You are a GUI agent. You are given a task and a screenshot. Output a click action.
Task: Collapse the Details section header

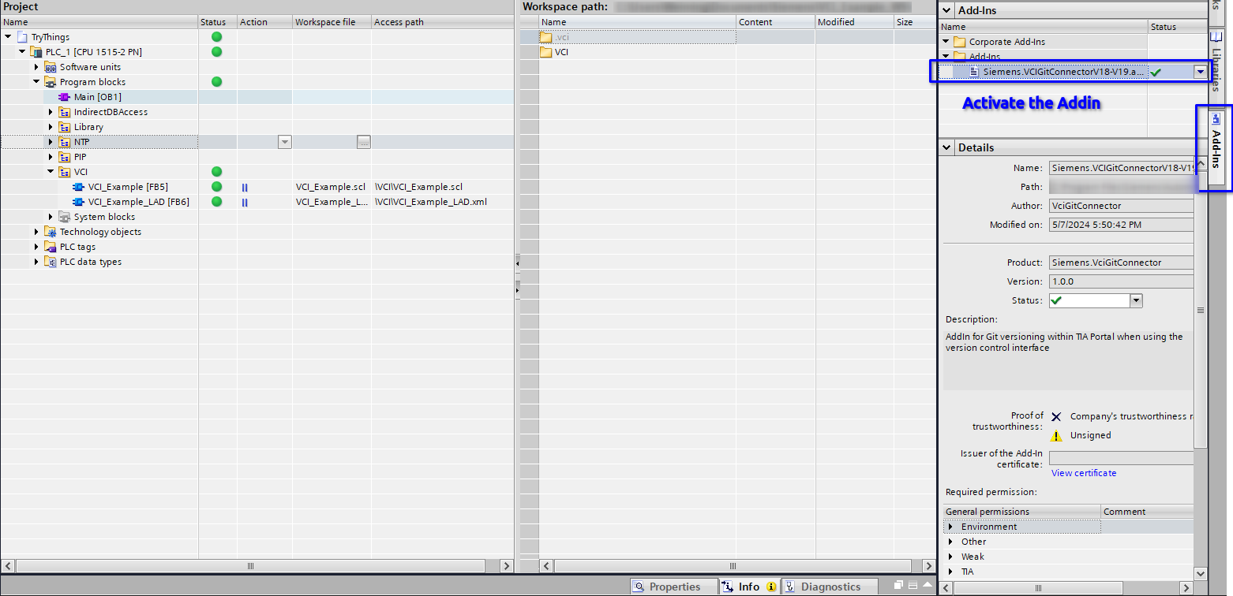pyautogui.click(x=946, y=147)
